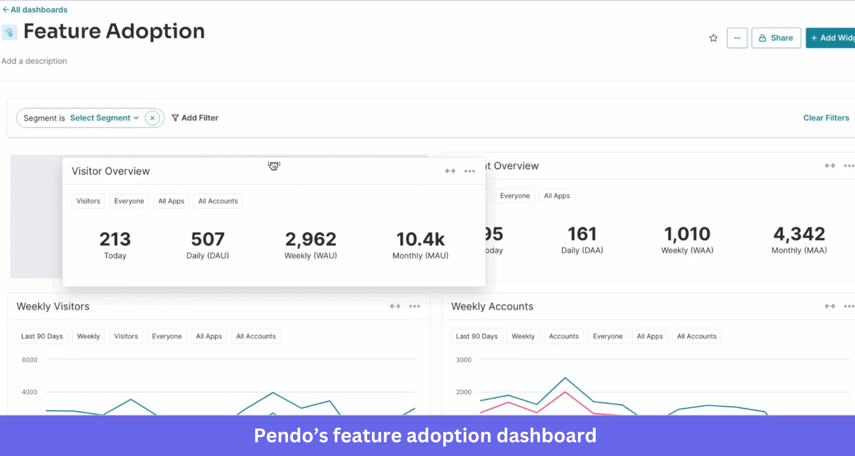
Task: Open Visitor Overview widget options menu
Action: pos(469,171)
